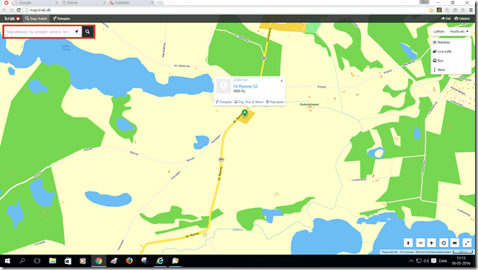The width and height of the screenshot is (478, 270).
Task: Click the search magnifier button
Action: [88, 31]
